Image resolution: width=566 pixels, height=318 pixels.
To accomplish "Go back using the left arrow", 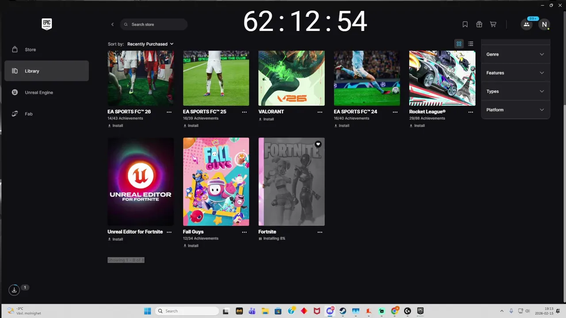I will click(112, 24).
